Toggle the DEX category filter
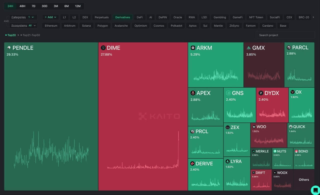Viewport: 320px width, 195px height. click(85, 17)
